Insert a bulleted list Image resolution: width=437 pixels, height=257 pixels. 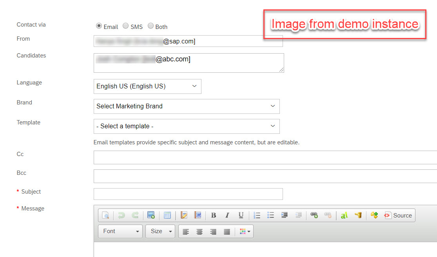click(270, 215)
